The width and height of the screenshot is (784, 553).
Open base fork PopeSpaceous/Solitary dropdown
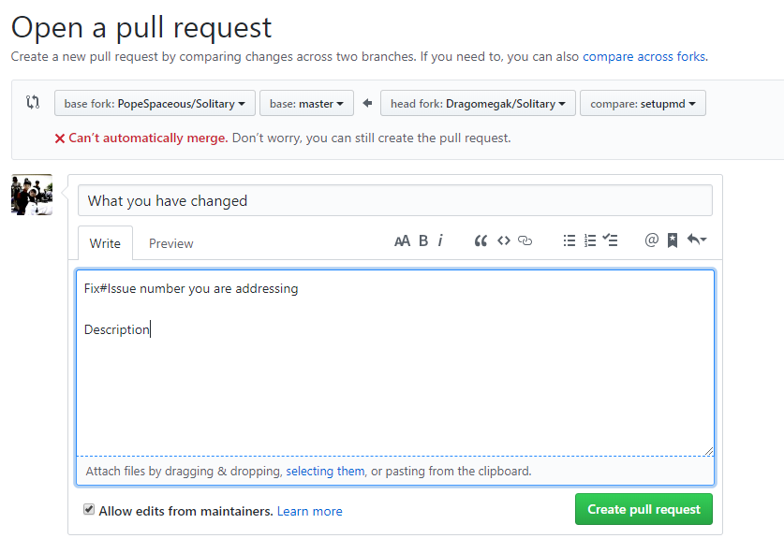[155, 104]
